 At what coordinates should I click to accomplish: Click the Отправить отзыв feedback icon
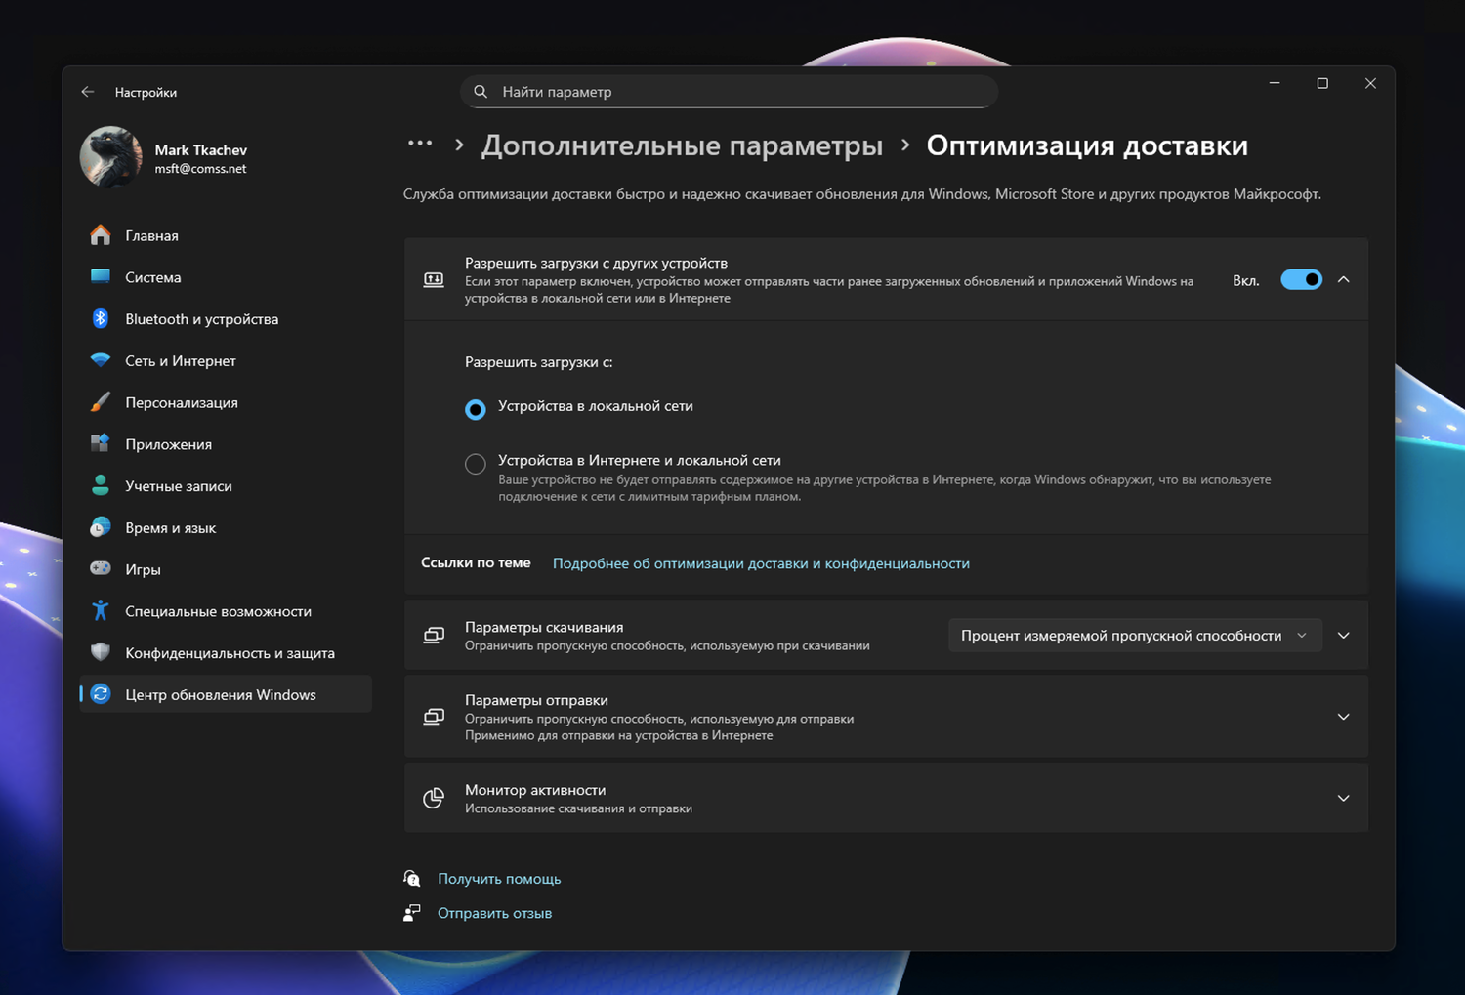click(x=412, y=913)
